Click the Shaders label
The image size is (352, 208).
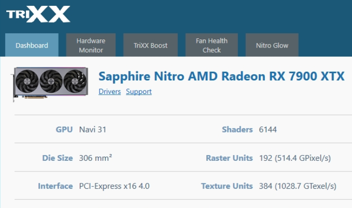tap(237, 130)
